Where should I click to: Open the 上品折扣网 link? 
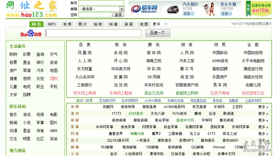pos(253,100)
